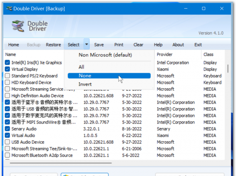Uncheck the Senary Audio driver
The height and width of the screenshot is (176, 236).
pyautogui.click(x=7, y=129)
